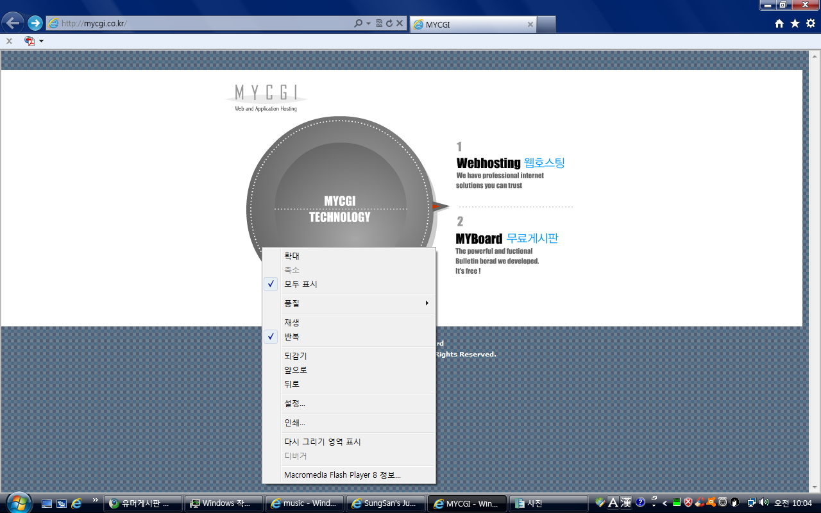Click the address bar URL field

click(199, 24)
